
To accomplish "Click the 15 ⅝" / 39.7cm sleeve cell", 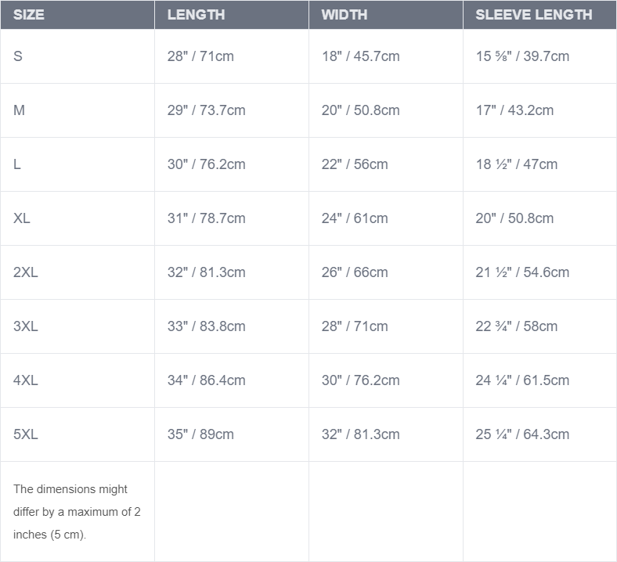I will point(522,56).
